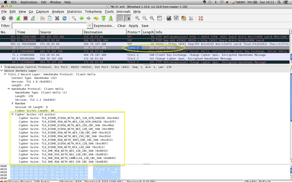The height and width of the screenshot is (182, 292).
Task: Start a new capture with shark fin icon
Action: pyautogui.click(x=18, y=18)
